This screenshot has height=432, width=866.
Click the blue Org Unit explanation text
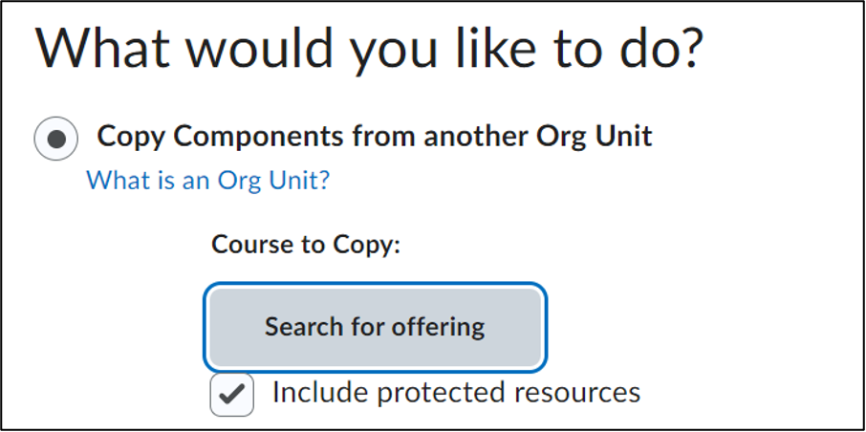click(x=207, y=181)
